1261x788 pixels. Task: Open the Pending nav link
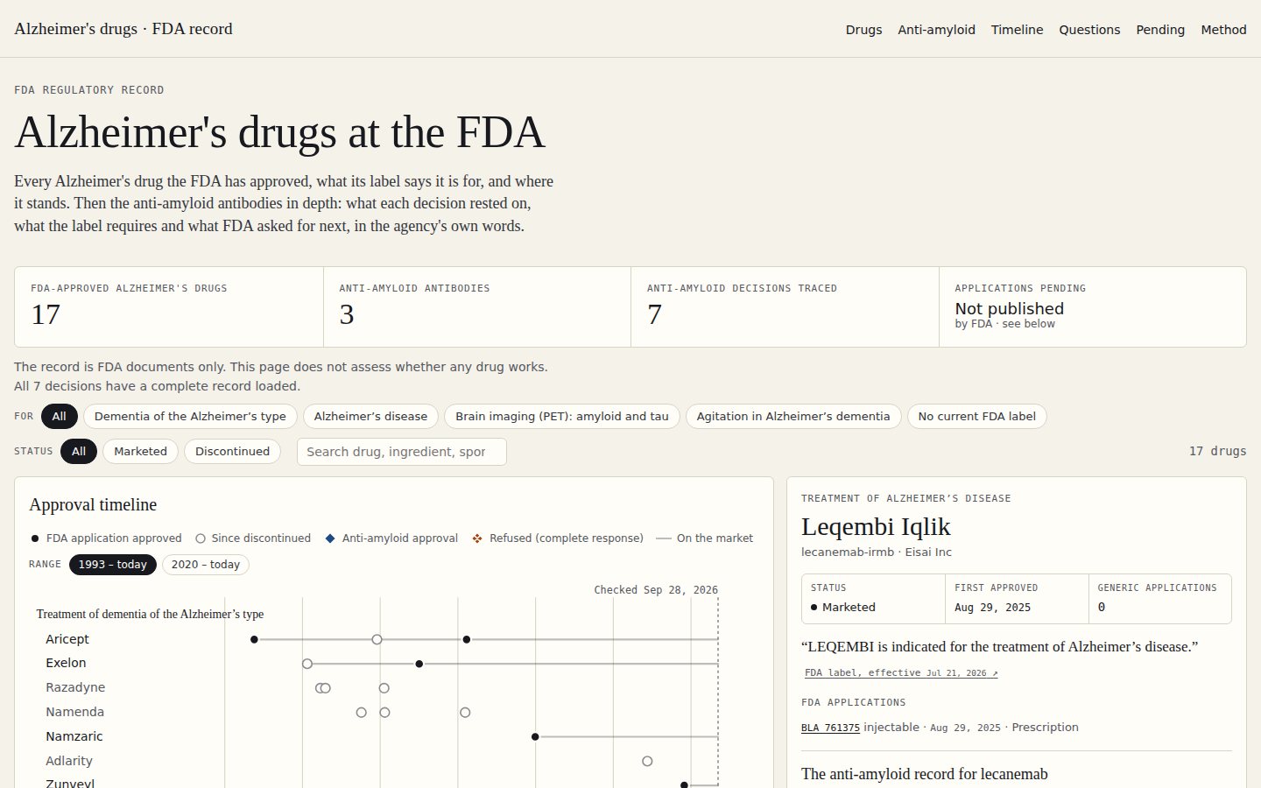coord(1160,30)
